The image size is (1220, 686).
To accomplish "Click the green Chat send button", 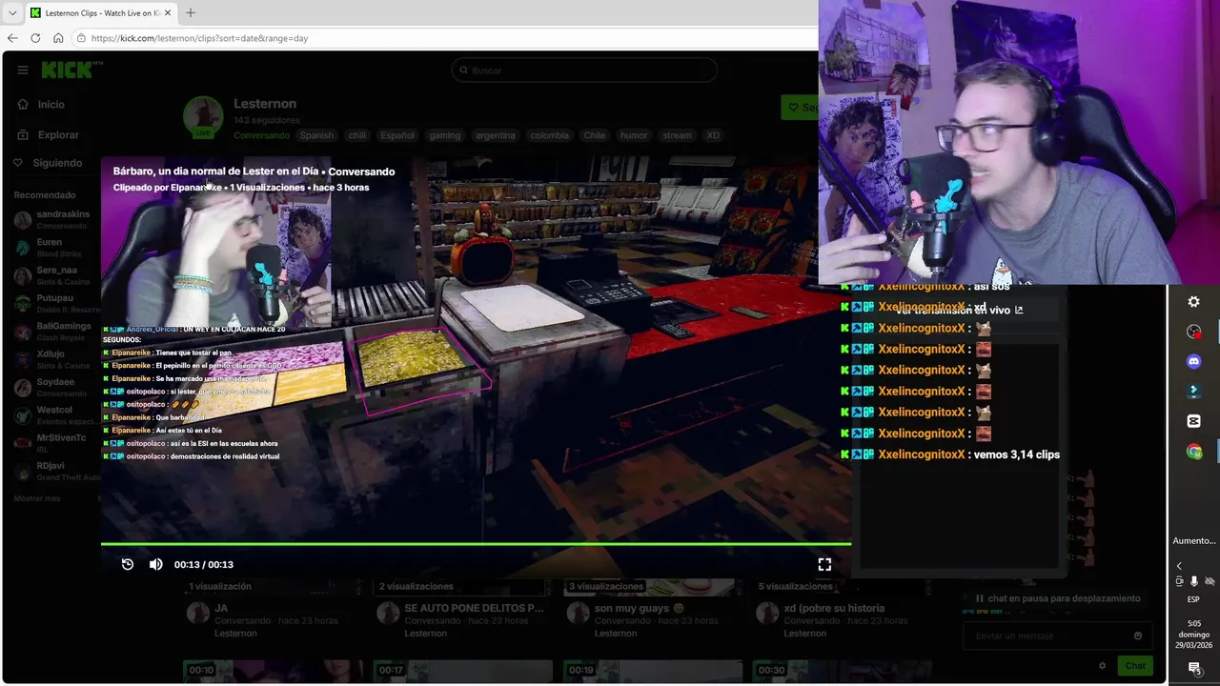I will click(1134, 666).
